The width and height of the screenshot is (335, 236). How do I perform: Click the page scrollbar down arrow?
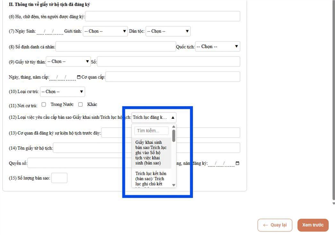point(333,204)
